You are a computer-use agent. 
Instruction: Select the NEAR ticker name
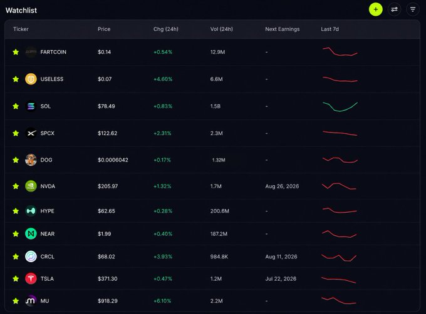coord(48,234)
